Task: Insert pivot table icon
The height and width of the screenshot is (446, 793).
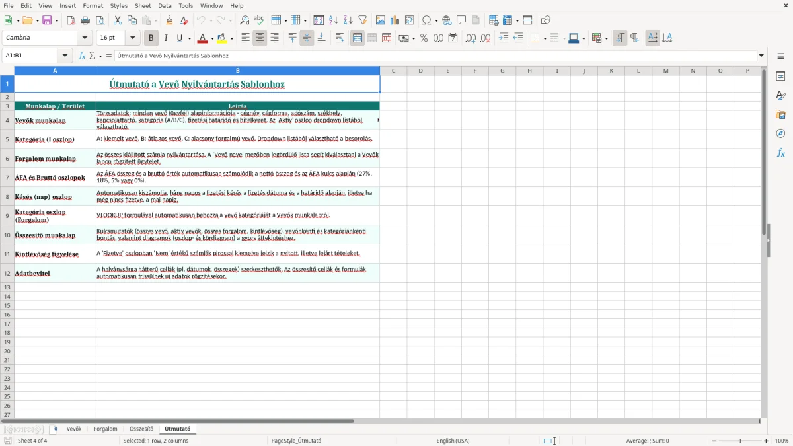Action: [x=410, y=20]
